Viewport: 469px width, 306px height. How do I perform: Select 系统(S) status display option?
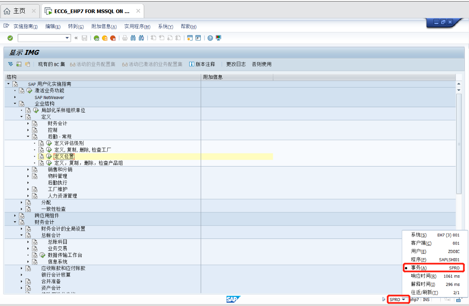(434, 235)
